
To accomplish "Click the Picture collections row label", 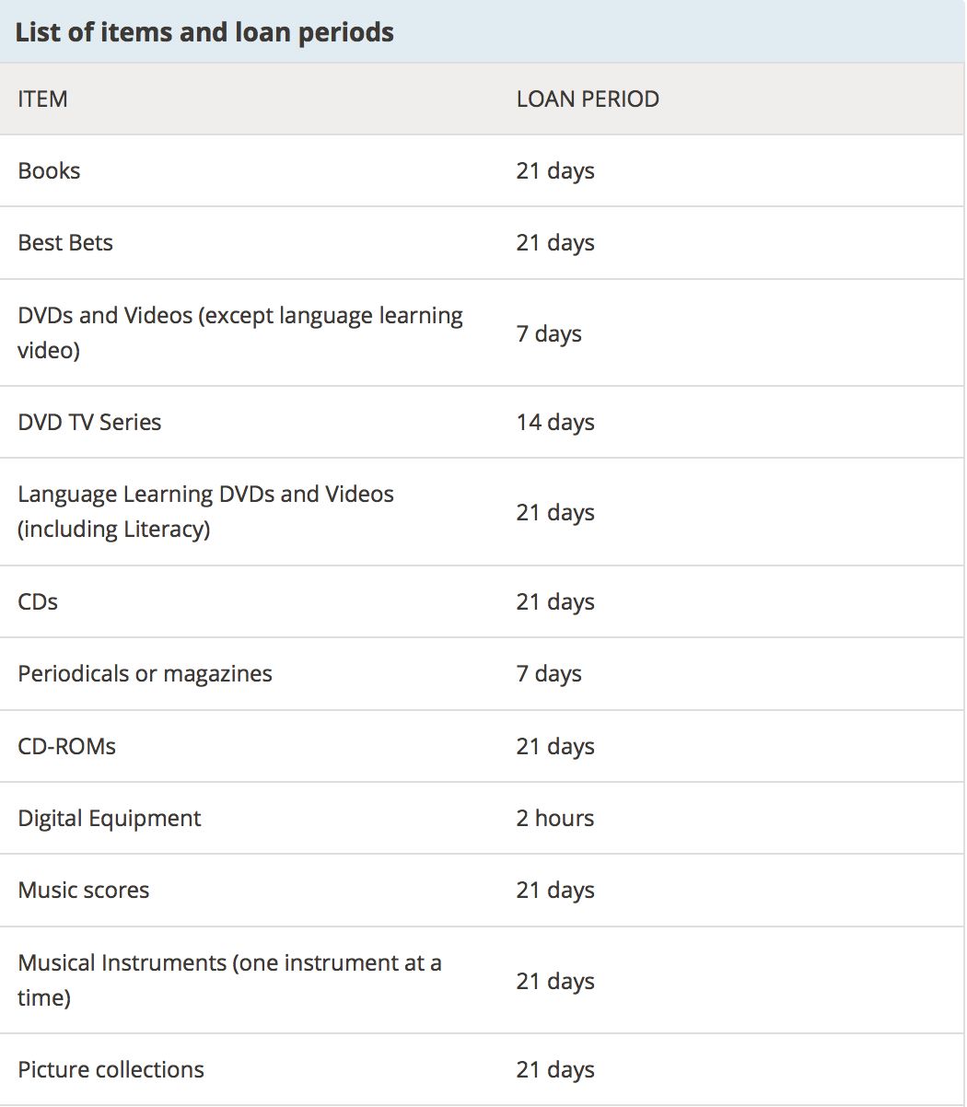I will pos(111,1069).
